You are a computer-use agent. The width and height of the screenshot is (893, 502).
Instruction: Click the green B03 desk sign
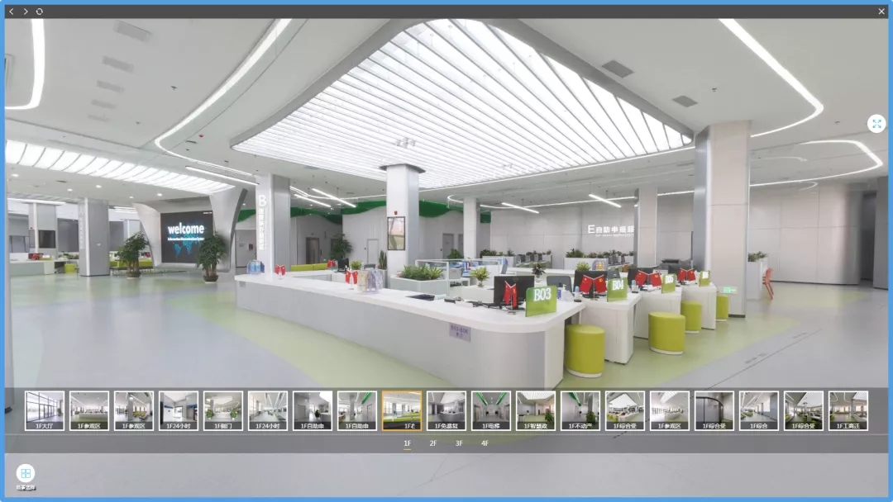click(x=542, y=300)
